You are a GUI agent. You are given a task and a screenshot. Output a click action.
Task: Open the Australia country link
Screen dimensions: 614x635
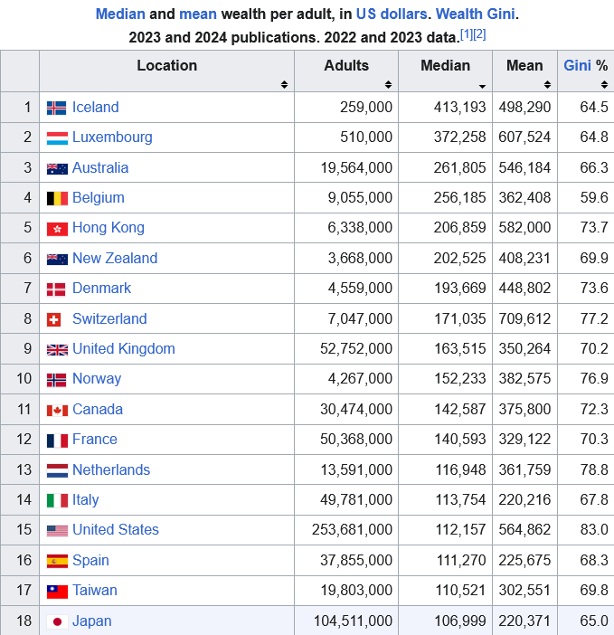coord(100,167)
